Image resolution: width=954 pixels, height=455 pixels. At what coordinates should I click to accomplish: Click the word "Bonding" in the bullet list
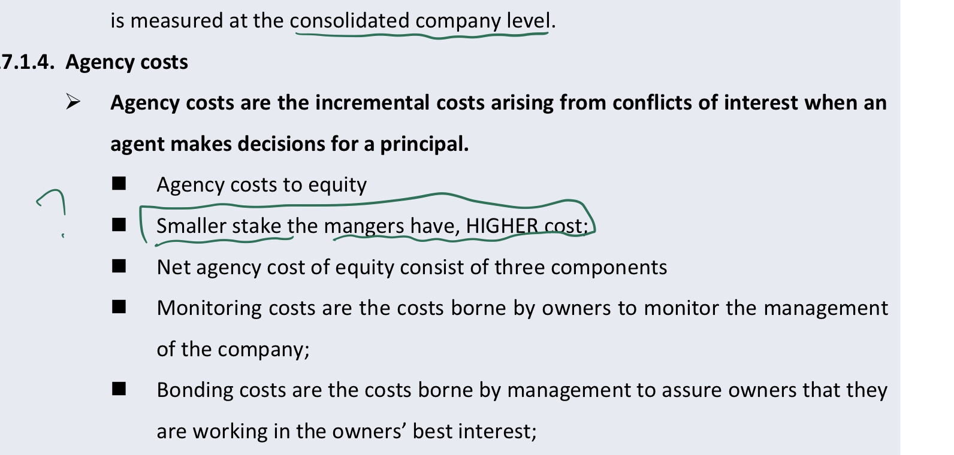195,390
